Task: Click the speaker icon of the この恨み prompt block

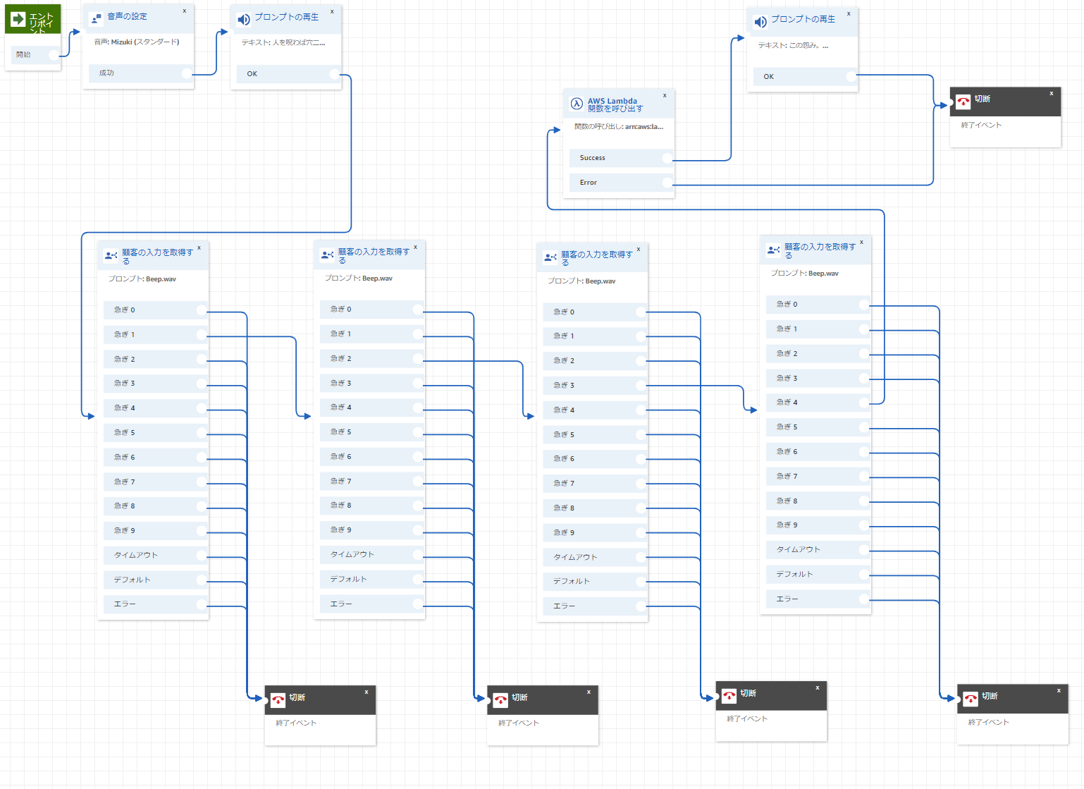Action: [760, 22]
